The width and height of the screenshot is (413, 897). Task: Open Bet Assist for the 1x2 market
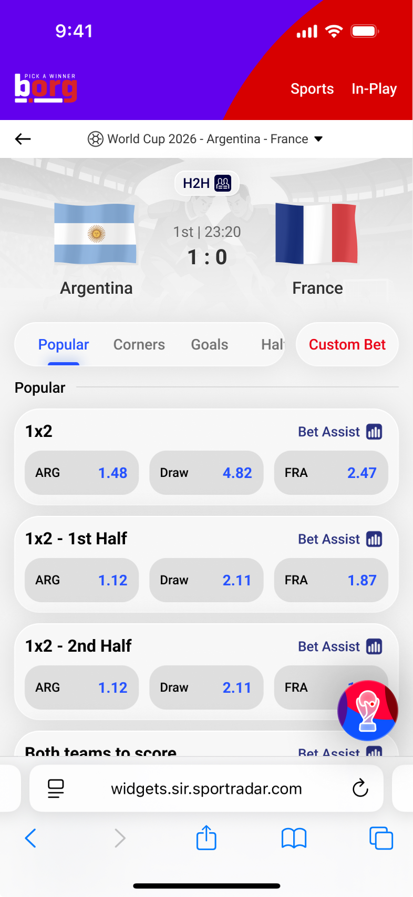pos(339,432)
